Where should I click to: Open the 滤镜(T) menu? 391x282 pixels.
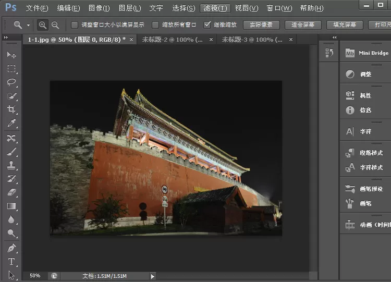click(x=215, y=8)
